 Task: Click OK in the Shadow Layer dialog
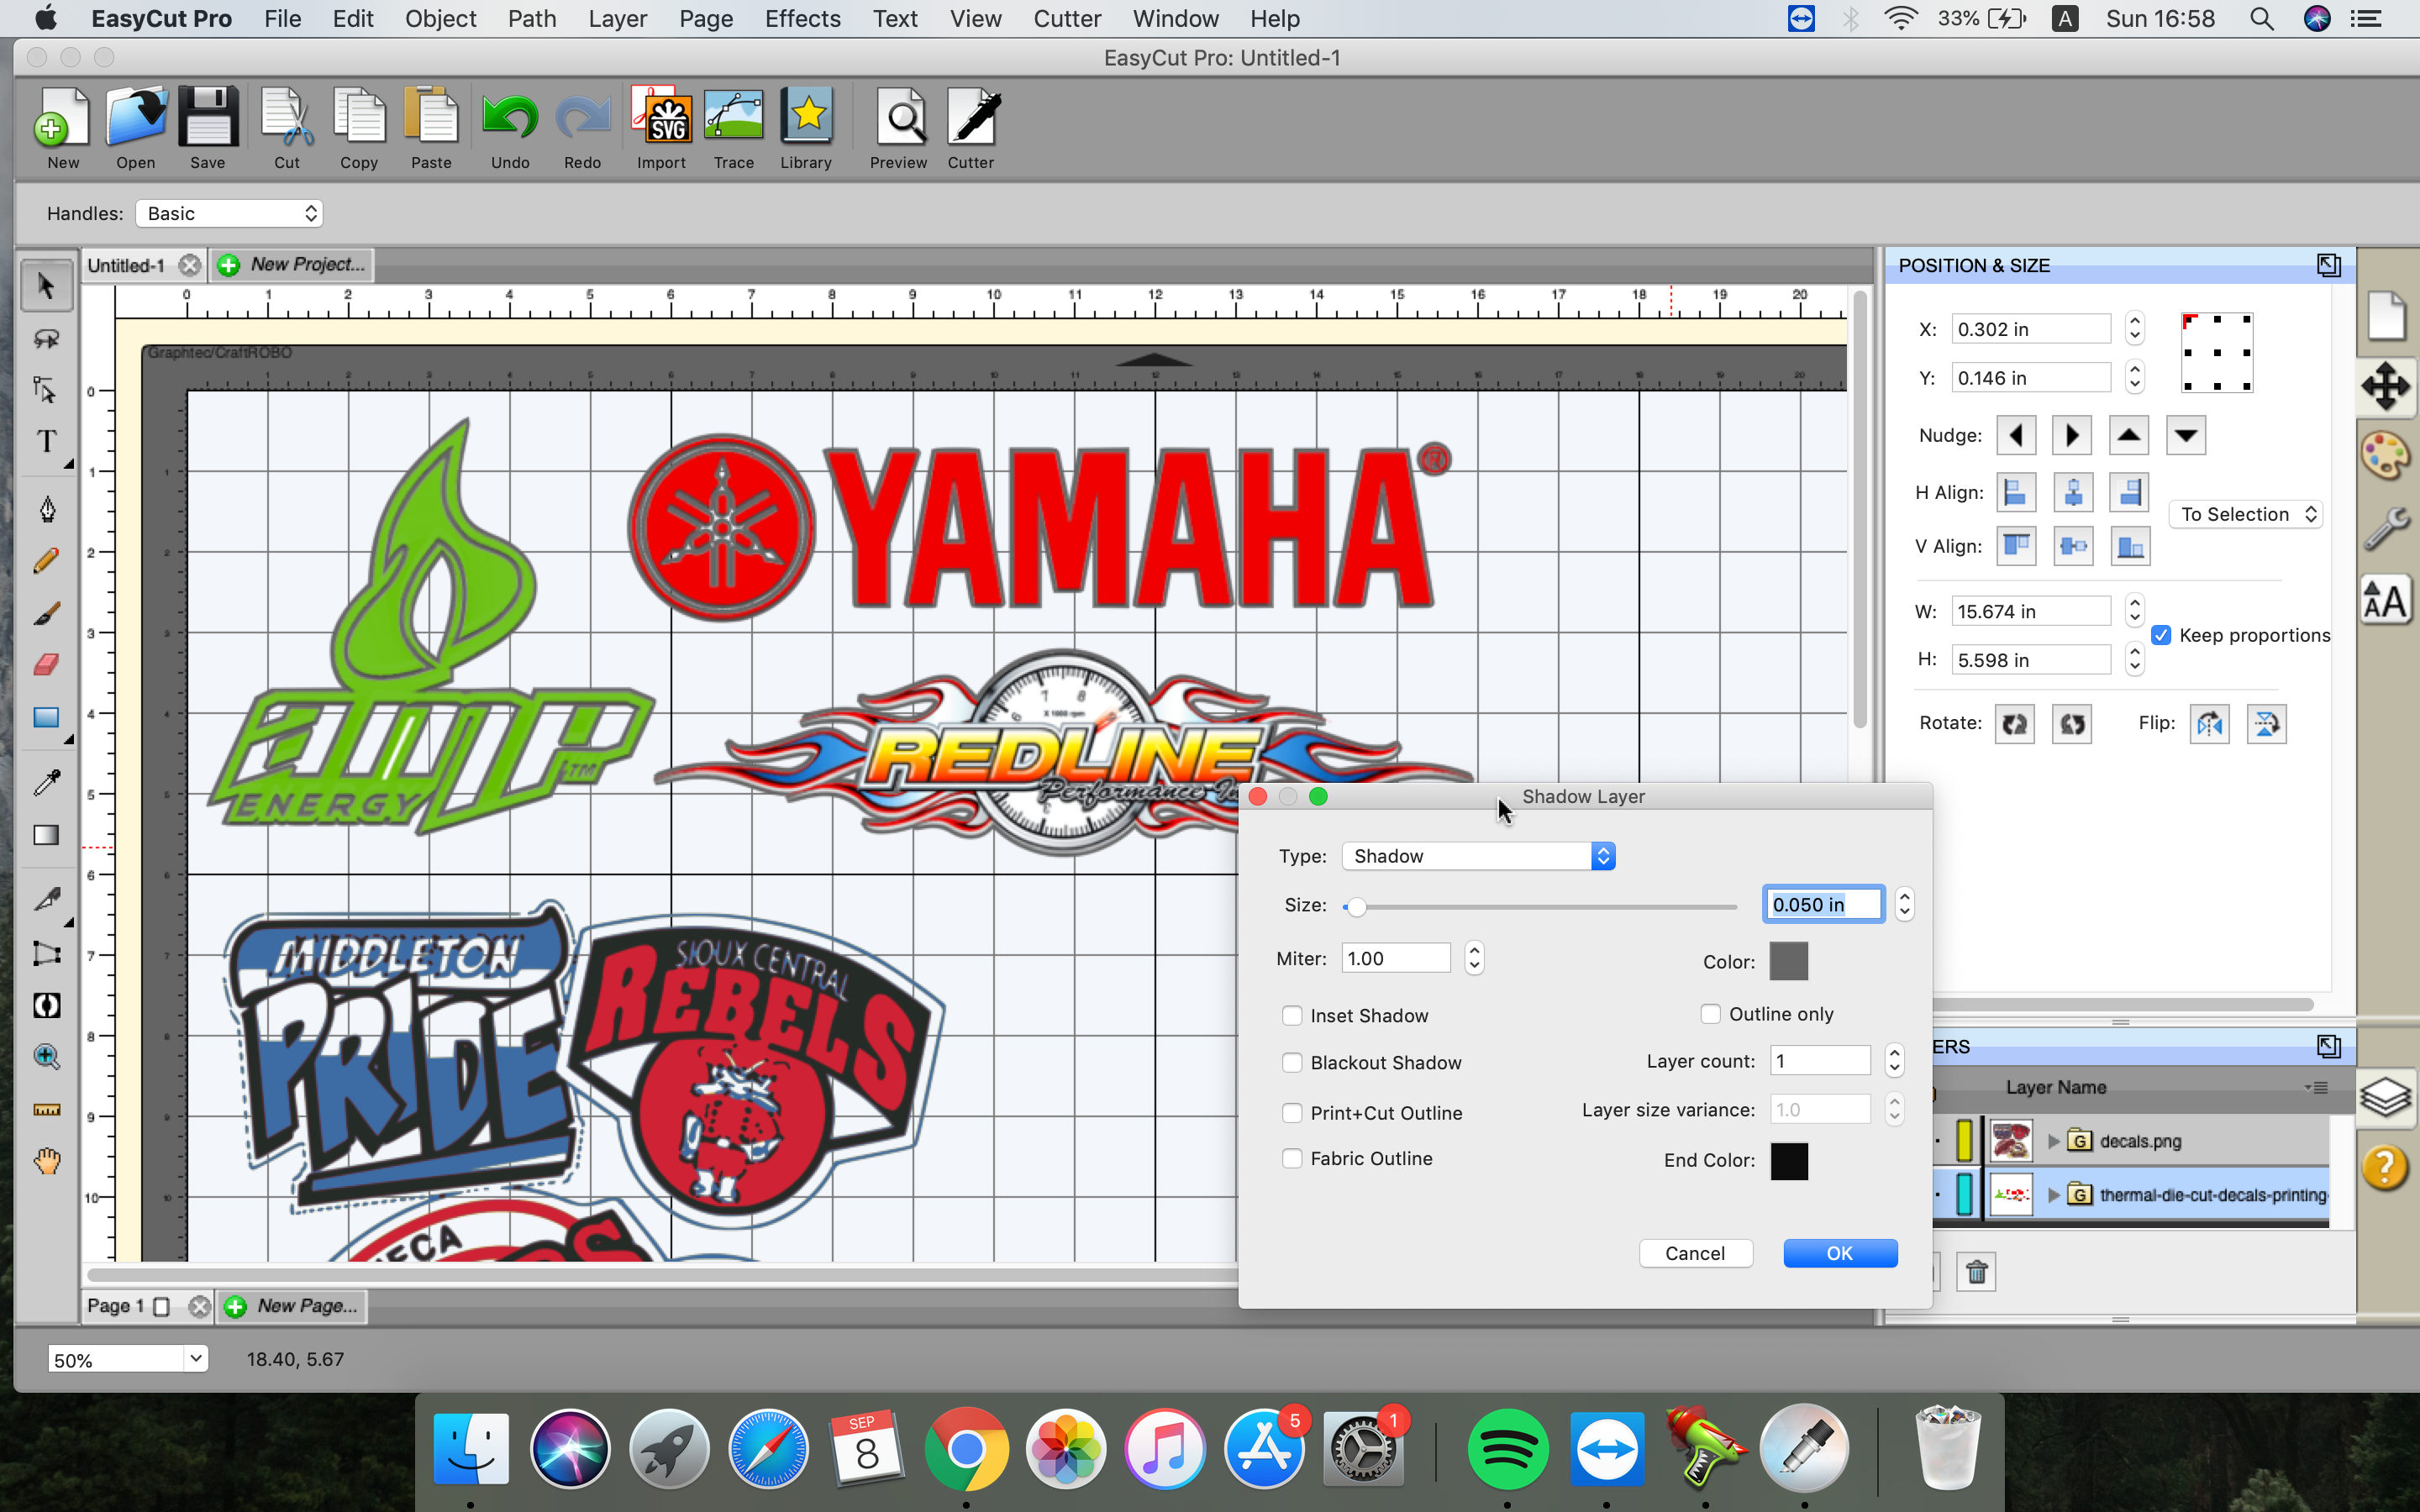point(1839,1252)
